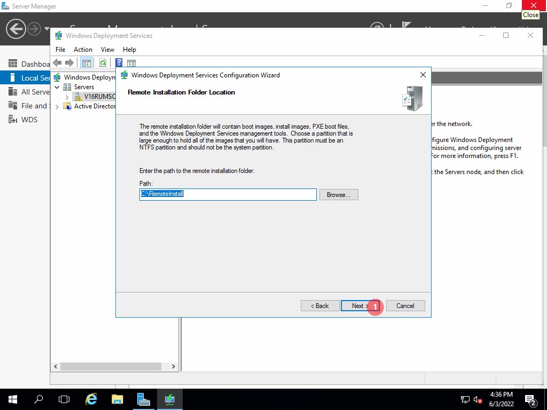547x410 pixels.
Task: Open the Action Center notifications icon
Action: [x=530, y=399]
